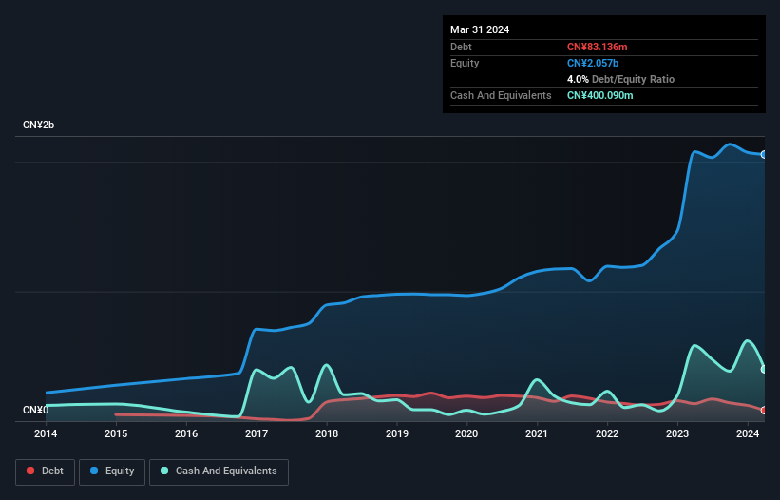Click the CN¥0 y-axis label
The height and width of the screenshot is (500, 780).
(x=35, y=410)
